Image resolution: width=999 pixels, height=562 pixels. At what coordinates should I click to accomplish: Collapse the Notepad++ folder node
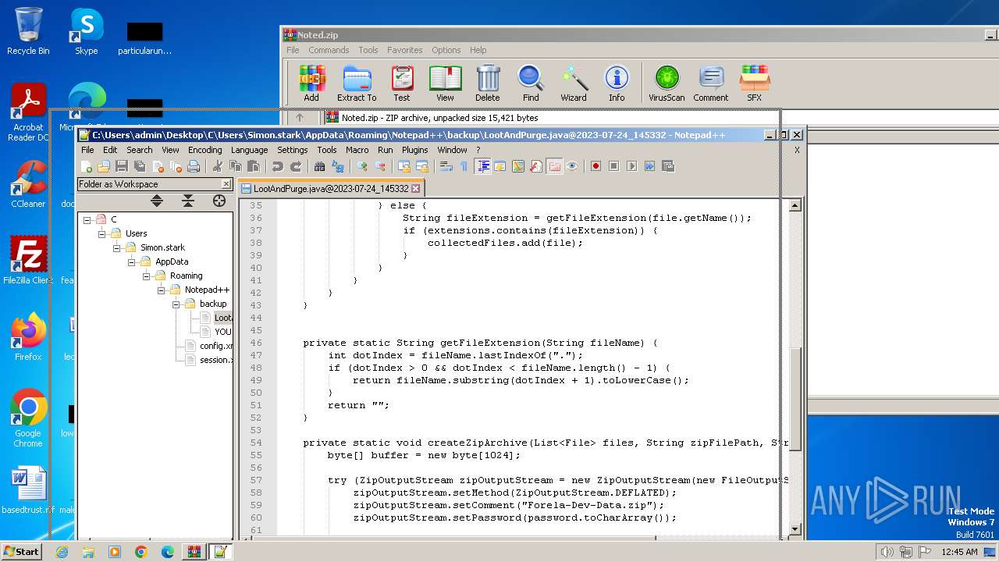click(x=161, y=290)
